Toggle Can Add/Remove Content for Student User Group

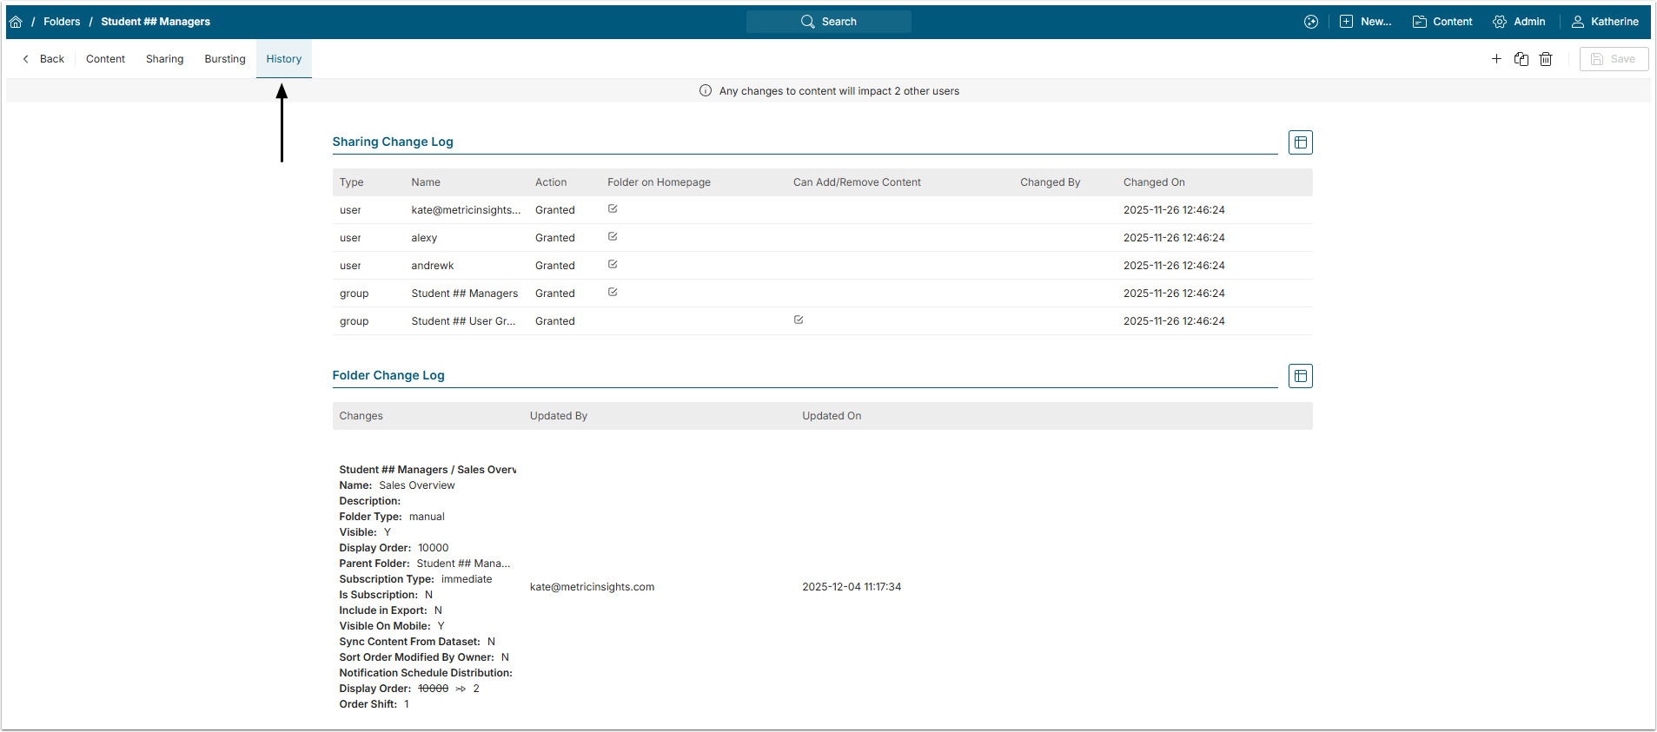coord(799,320)
